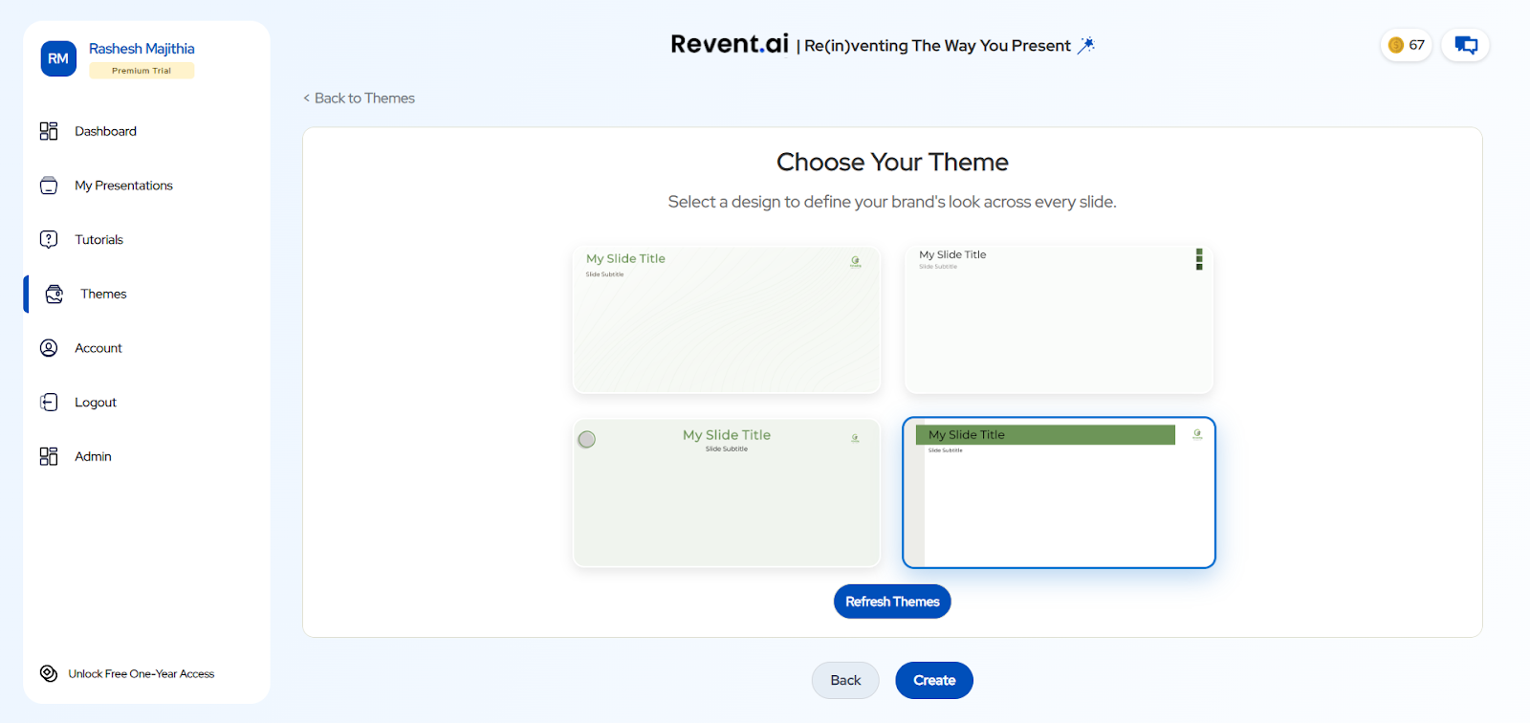Click the Tutorials question-mark icon
Screen dimensions: 1530x723
coord(49,239)
